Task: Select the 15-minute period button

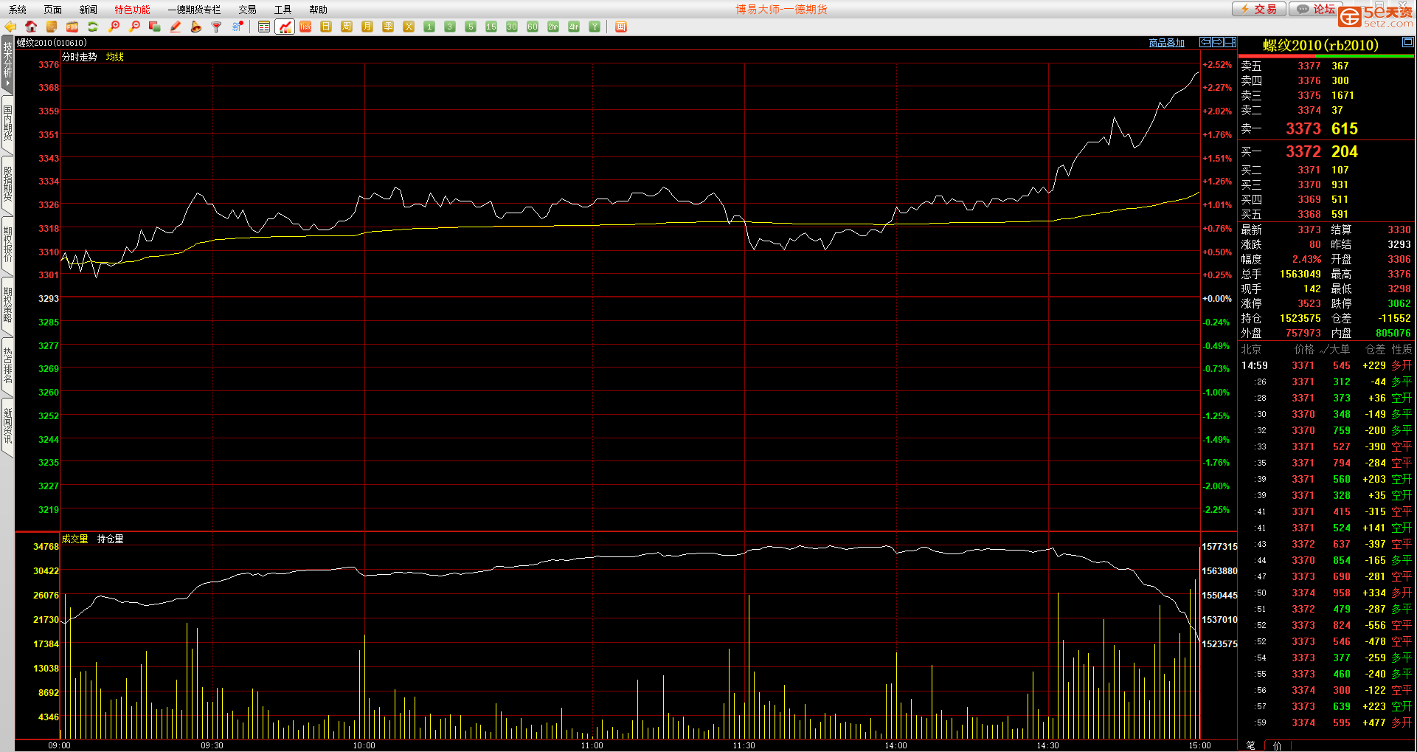Action: [x=491, y=27]
